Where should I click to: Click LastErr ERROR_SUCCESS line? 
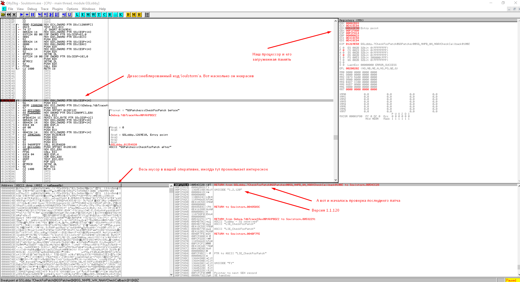click(x=372, y=65)
